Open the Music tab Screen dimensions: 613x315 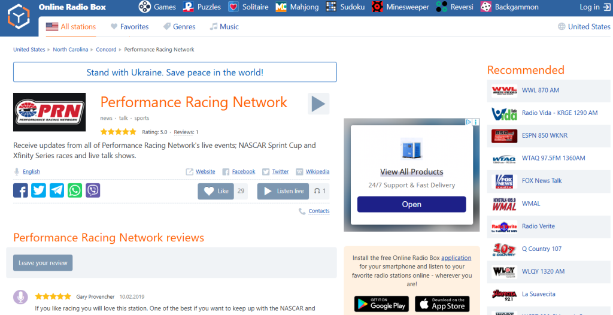[x=224, y=26]
